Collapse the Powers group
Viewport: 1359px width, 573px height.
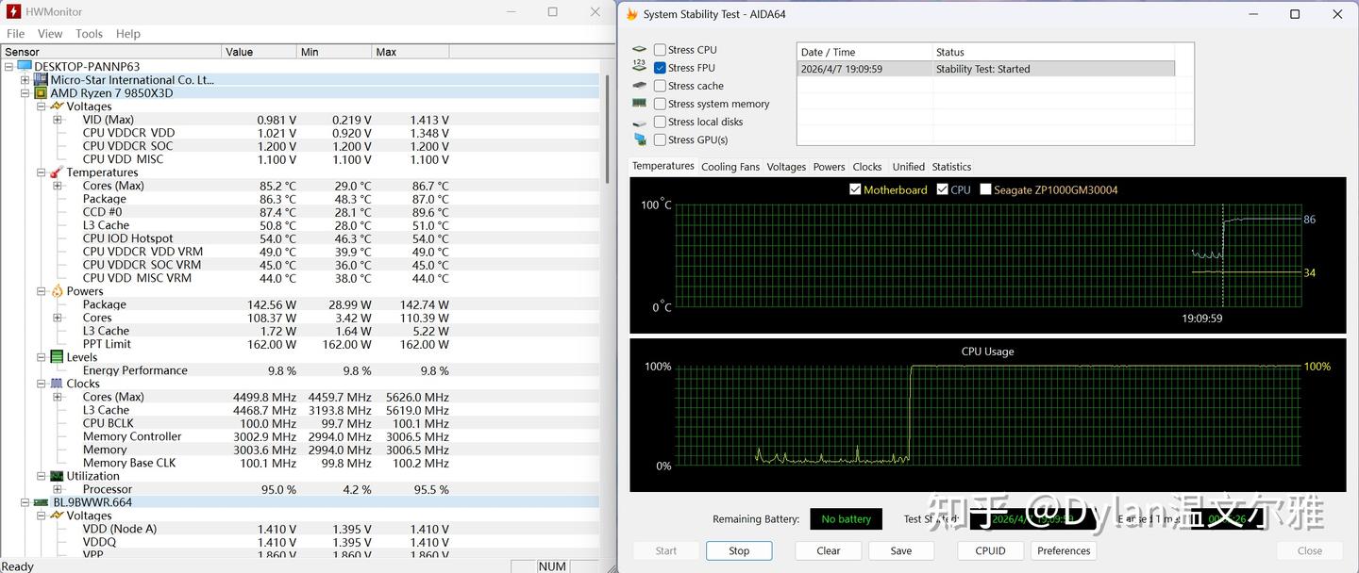point(42,291)
